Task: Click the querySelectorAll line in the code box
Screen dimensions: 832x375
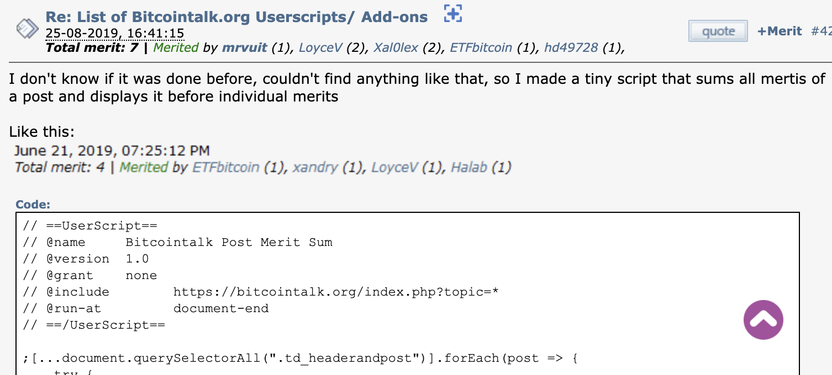Action: [x=301, y=358]
